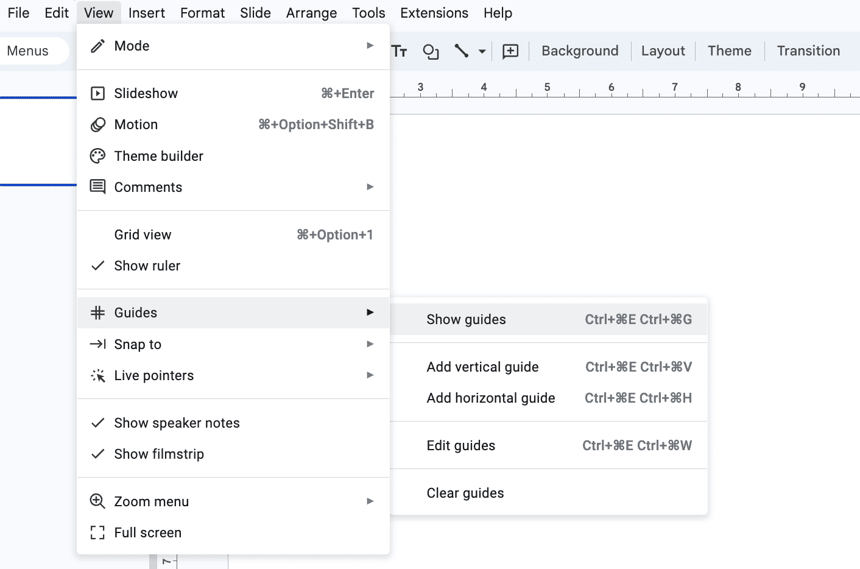This screenshot has width=860, height=569.
Task: Select Clear guides from the submenu
Action: pos(465,493)
